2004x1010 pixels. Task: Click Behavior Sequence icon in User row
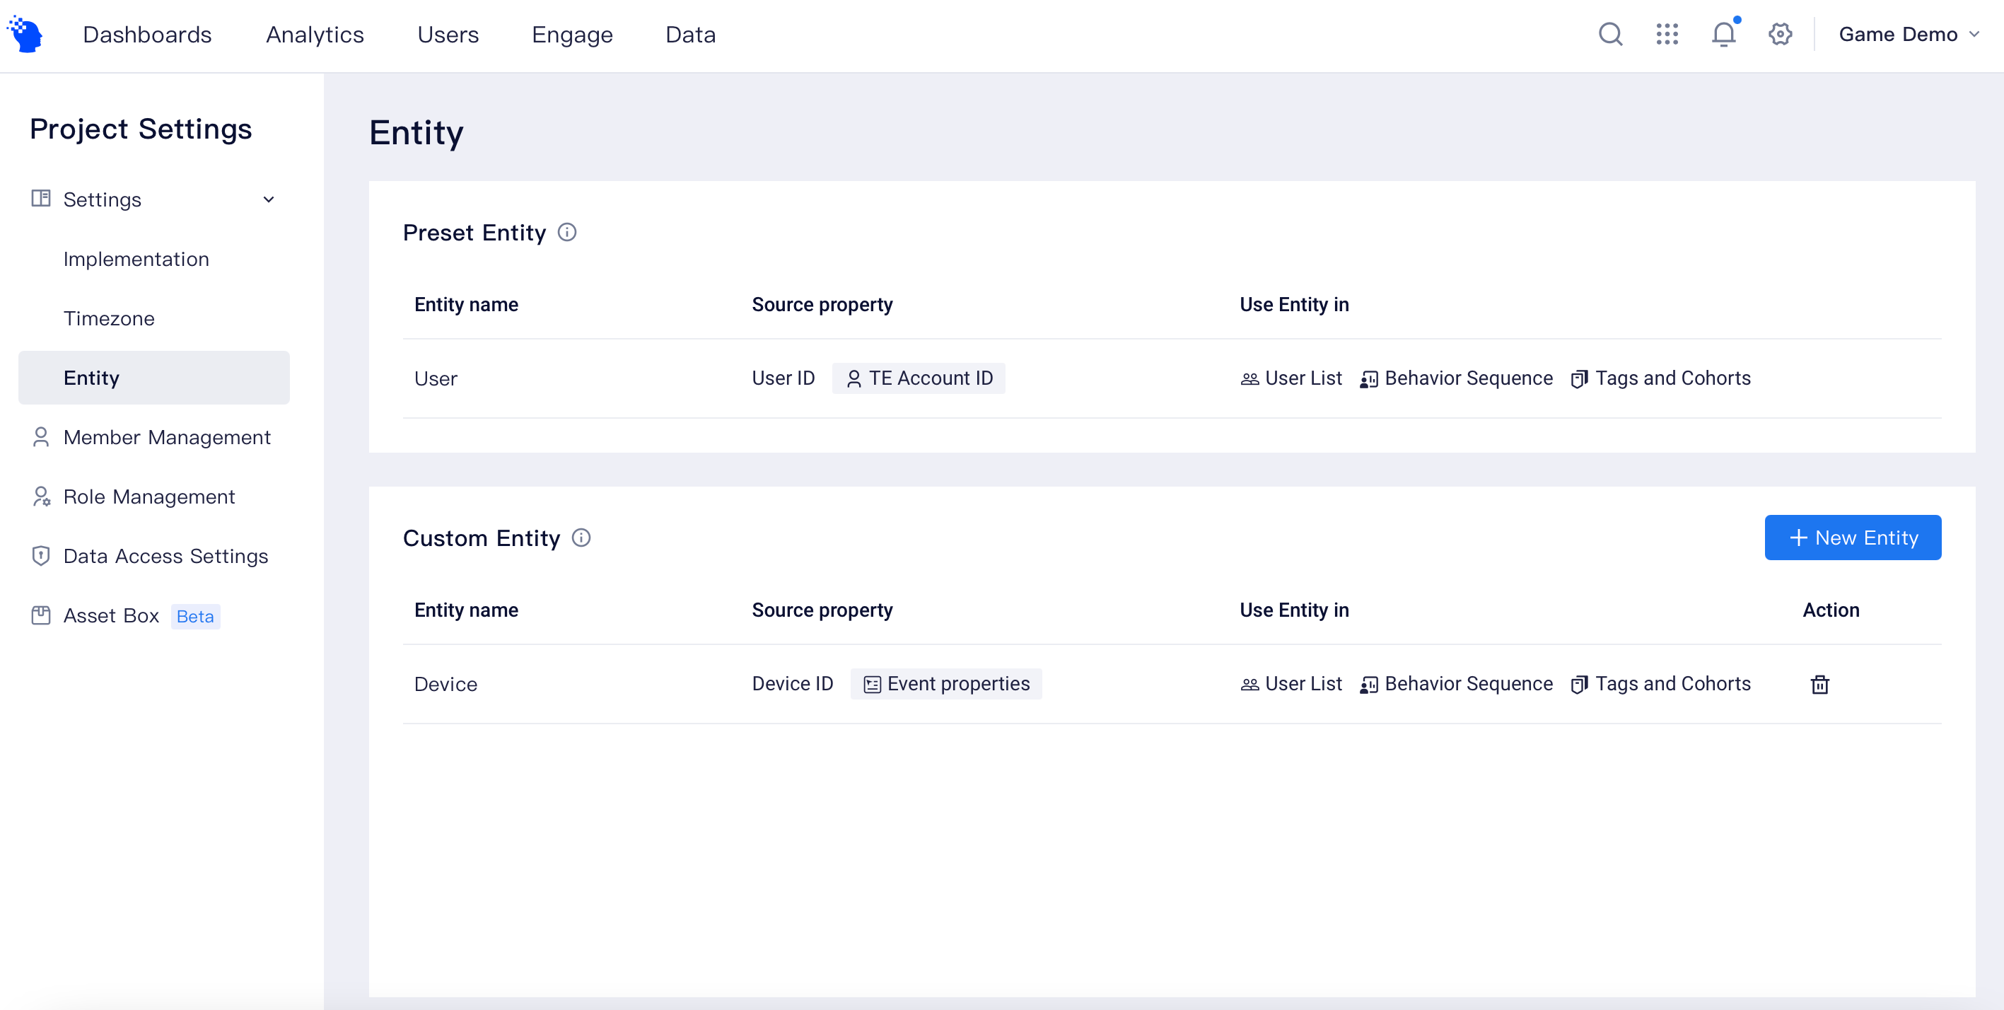click(1369, 379)
